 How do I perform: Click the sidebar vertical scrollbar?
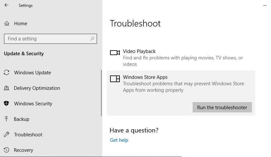coord(101,93)
